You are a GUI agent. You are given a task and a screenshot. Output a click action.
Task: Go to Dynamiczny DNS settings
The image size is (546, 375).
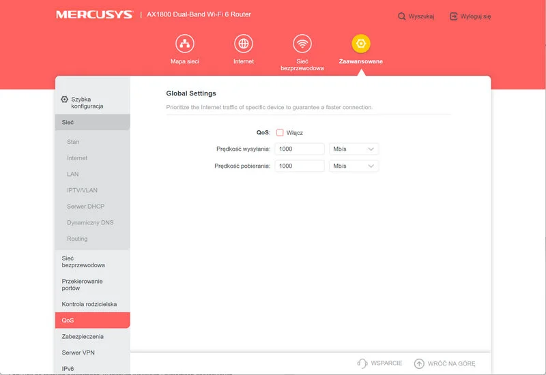pos(90,223)
